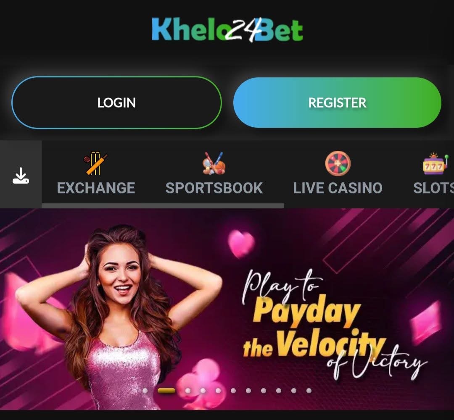
Task: Click the cricket bat Exchange icon
Action: tap(95, 163)
